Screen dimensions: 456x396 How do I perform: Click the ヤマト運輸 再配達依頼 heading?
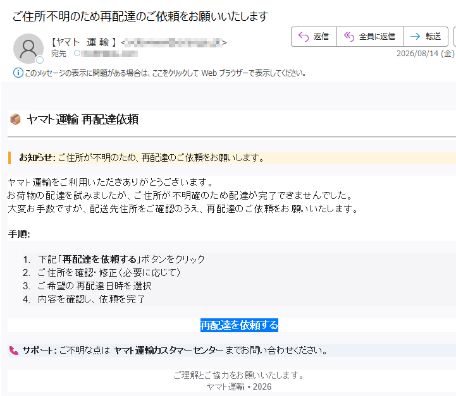pyautogui.click(x=83, y=119)
